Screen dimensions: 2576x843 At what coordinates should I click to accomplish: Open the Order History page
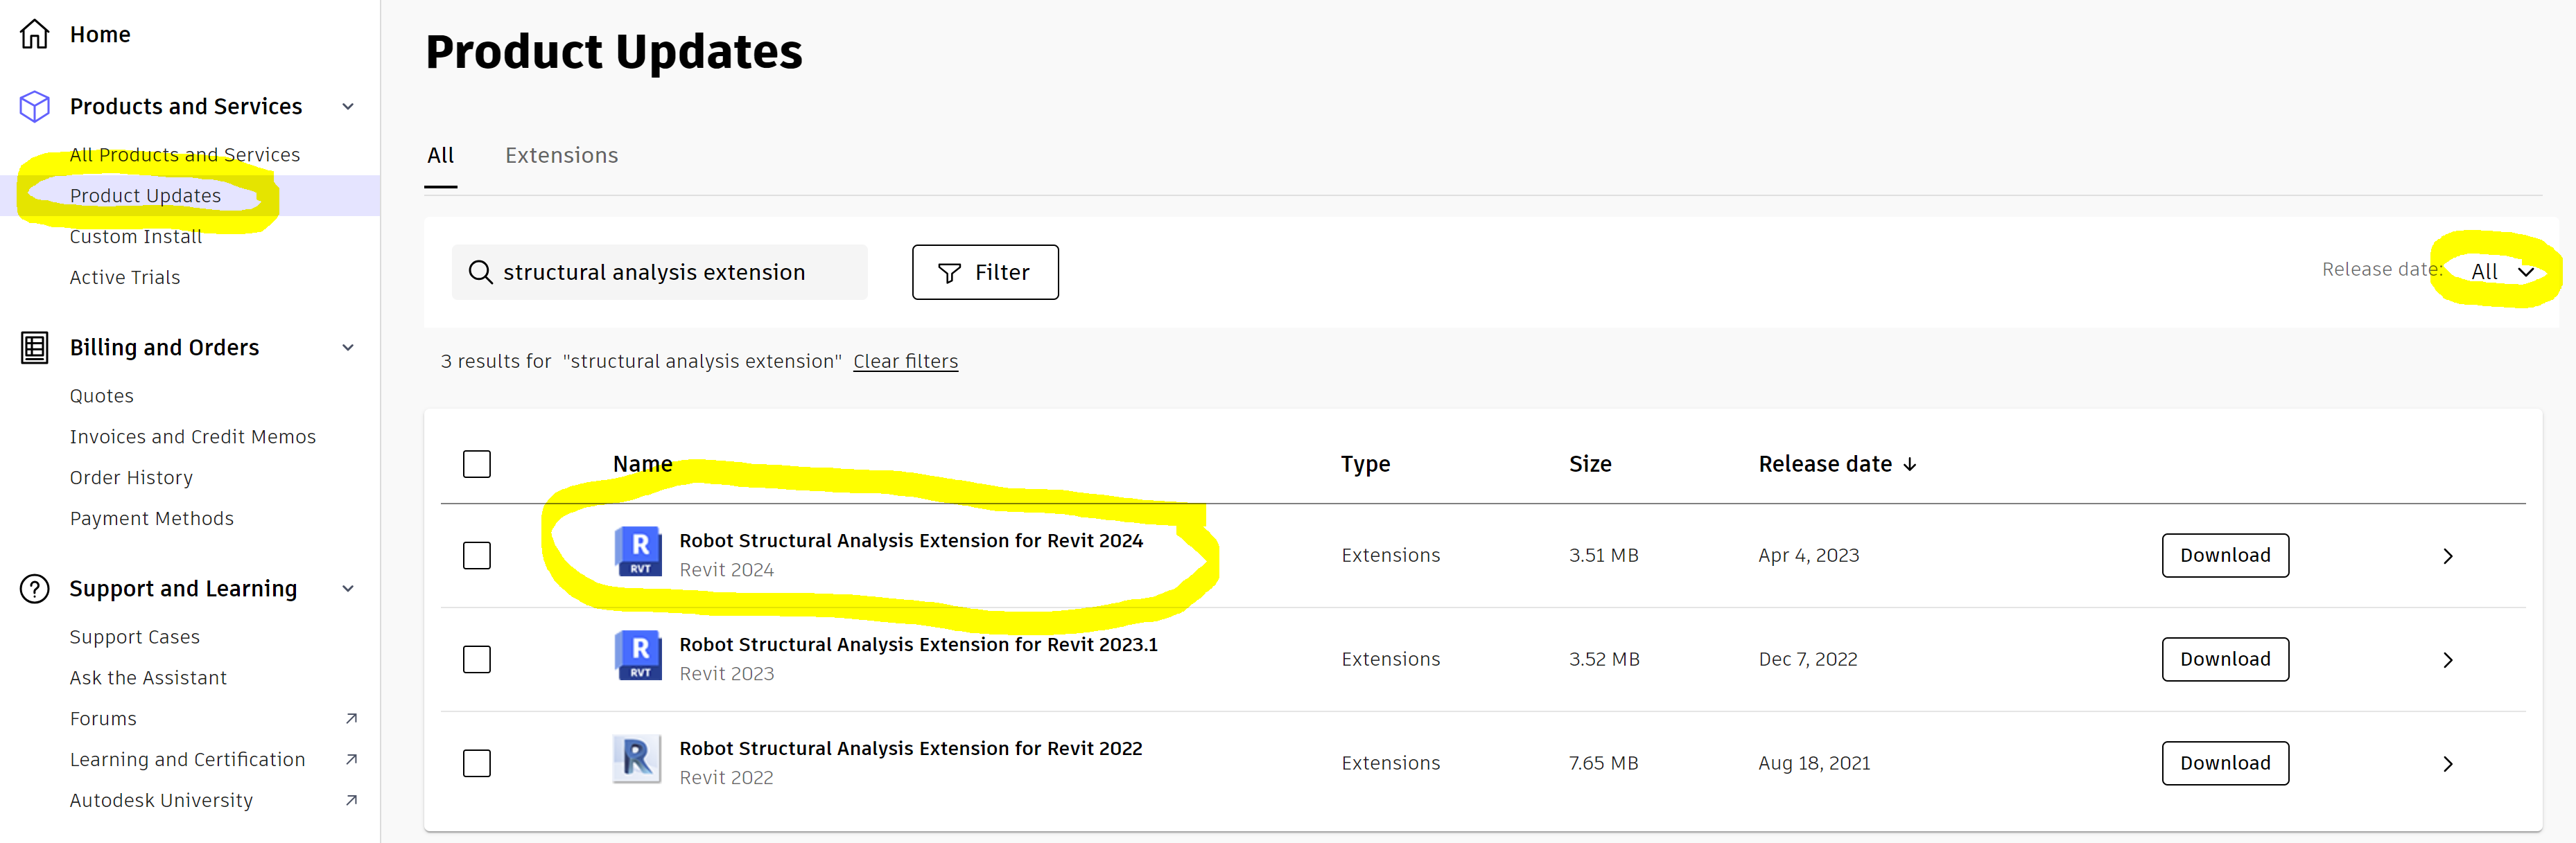(x=131, y=477)
